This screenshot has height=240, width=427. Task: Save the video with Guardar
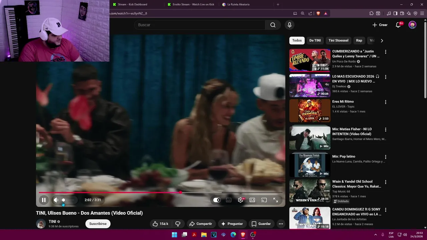tap(261, 224)
